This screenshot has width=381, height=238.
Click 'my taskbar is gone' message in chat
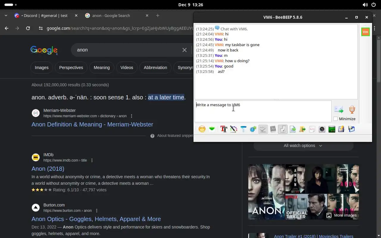(x=242, y=45)
